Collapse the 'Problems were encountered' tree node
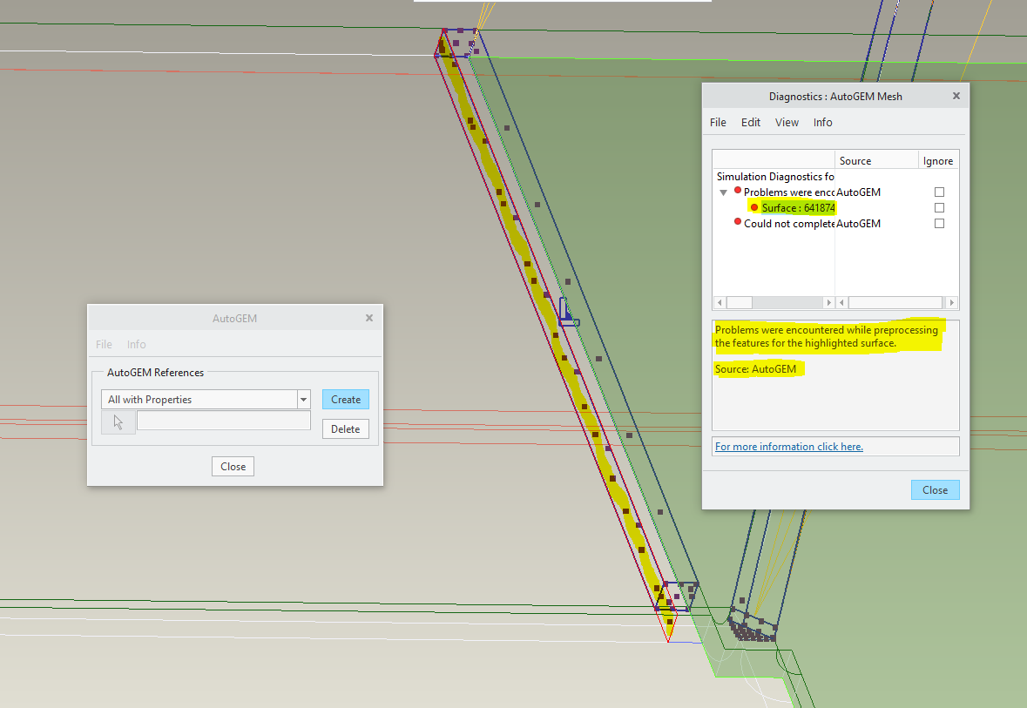 click(x=723, y=192)
